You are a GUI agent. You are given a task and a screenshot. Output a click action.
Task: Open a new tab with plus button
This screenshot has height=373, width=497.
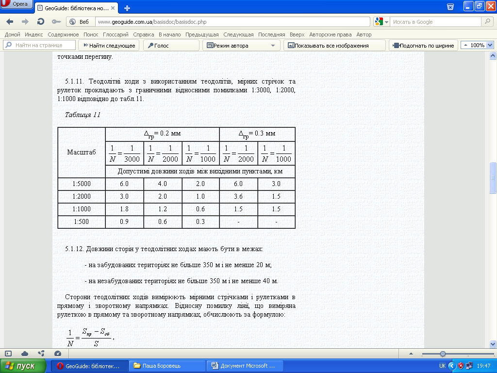click(127, 8)
